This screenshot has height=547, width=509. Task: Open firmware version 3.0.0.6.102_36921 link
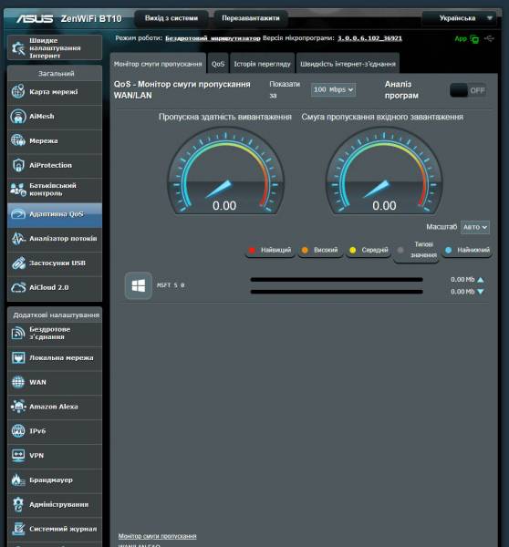[x=369, y=38]
